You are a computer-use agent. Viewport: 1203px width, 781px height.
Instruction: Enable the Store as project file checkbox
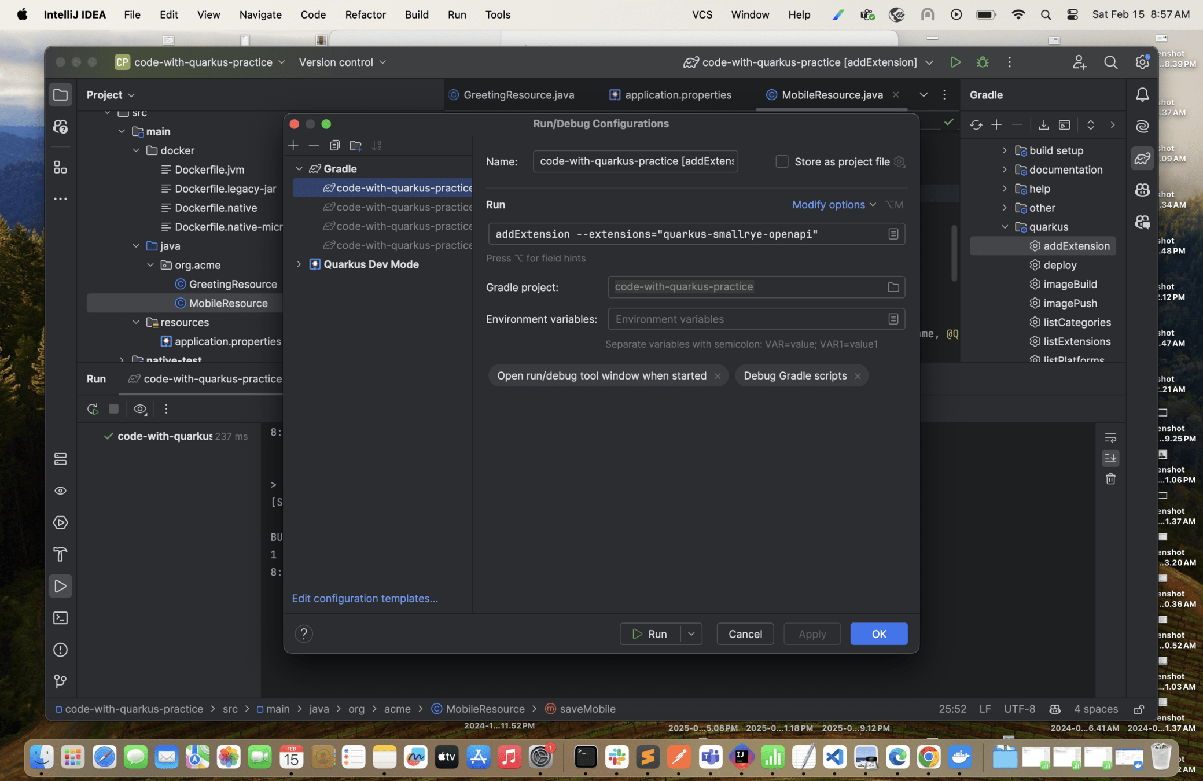(782, 162)
